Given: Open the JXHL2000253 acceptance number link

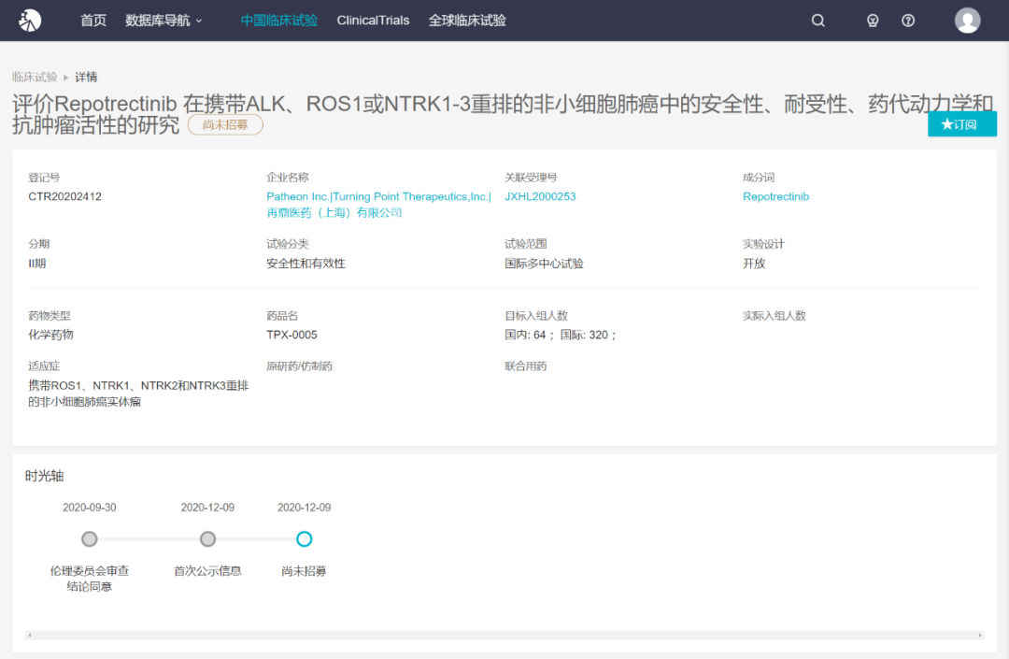Looking at the screenshot, I should coord(541,196).
